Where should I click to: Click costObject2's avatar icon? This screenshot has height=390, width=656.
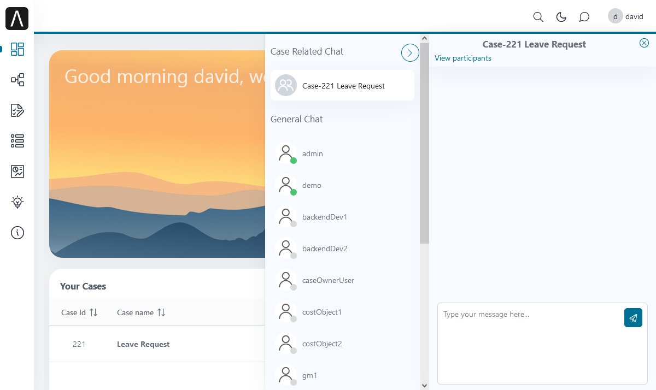tap(286, 344)
